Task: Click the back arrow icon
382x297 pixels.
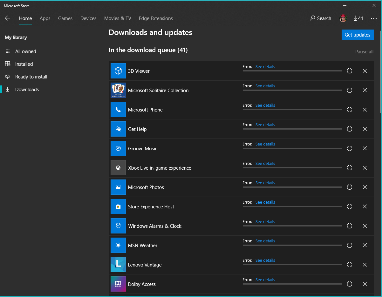Action: (x=8, y=18)
